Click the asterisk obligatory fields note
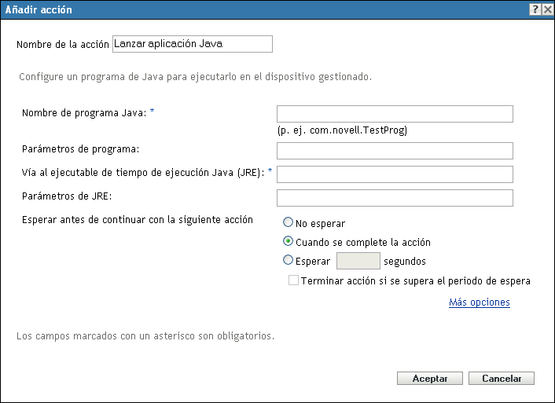 point(145,336)
